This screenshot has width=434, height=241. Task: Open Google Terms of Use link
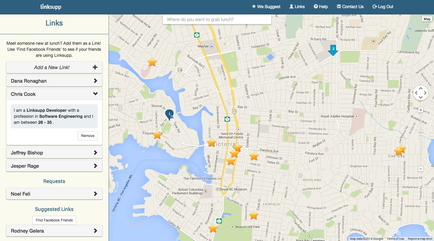tap(395, 239)
